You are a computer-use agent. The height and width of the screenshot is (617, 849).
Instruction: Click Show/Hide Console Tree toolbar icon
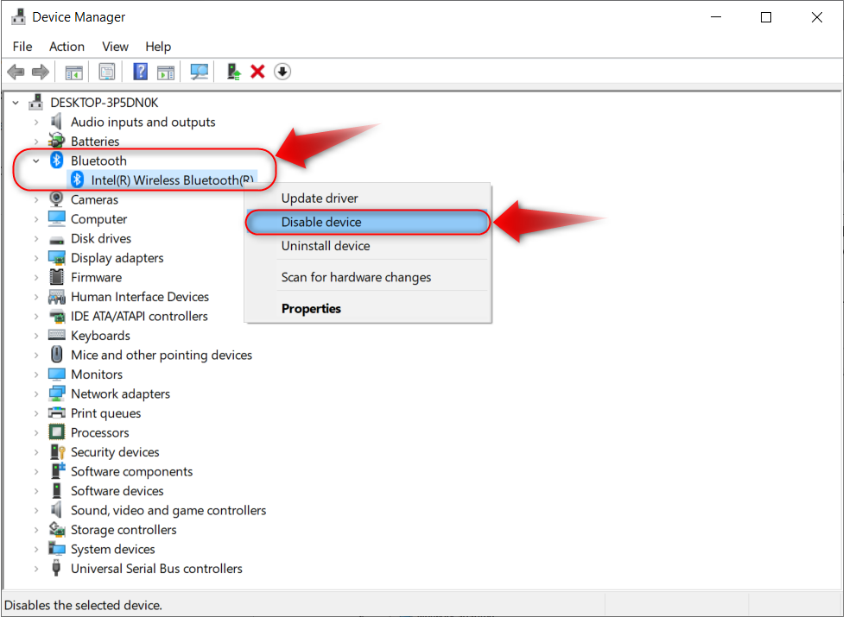74,72
